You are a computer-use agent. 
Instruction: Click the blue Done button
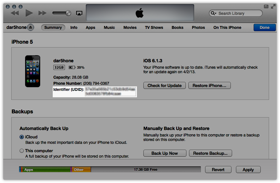[x=265, y=28]
